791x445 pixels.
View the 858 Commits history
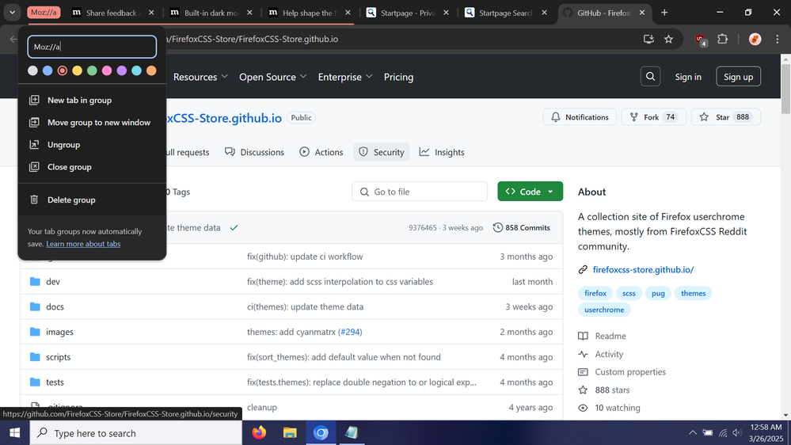click(522, 227)
